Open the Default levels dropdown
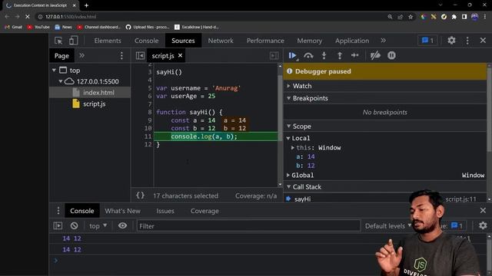 tap(388, 226)
